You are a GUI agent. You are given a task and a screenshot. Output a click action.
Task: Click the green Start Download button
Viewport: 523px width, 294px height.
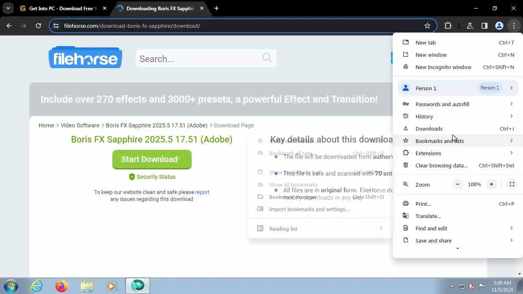tap(152, 159)
